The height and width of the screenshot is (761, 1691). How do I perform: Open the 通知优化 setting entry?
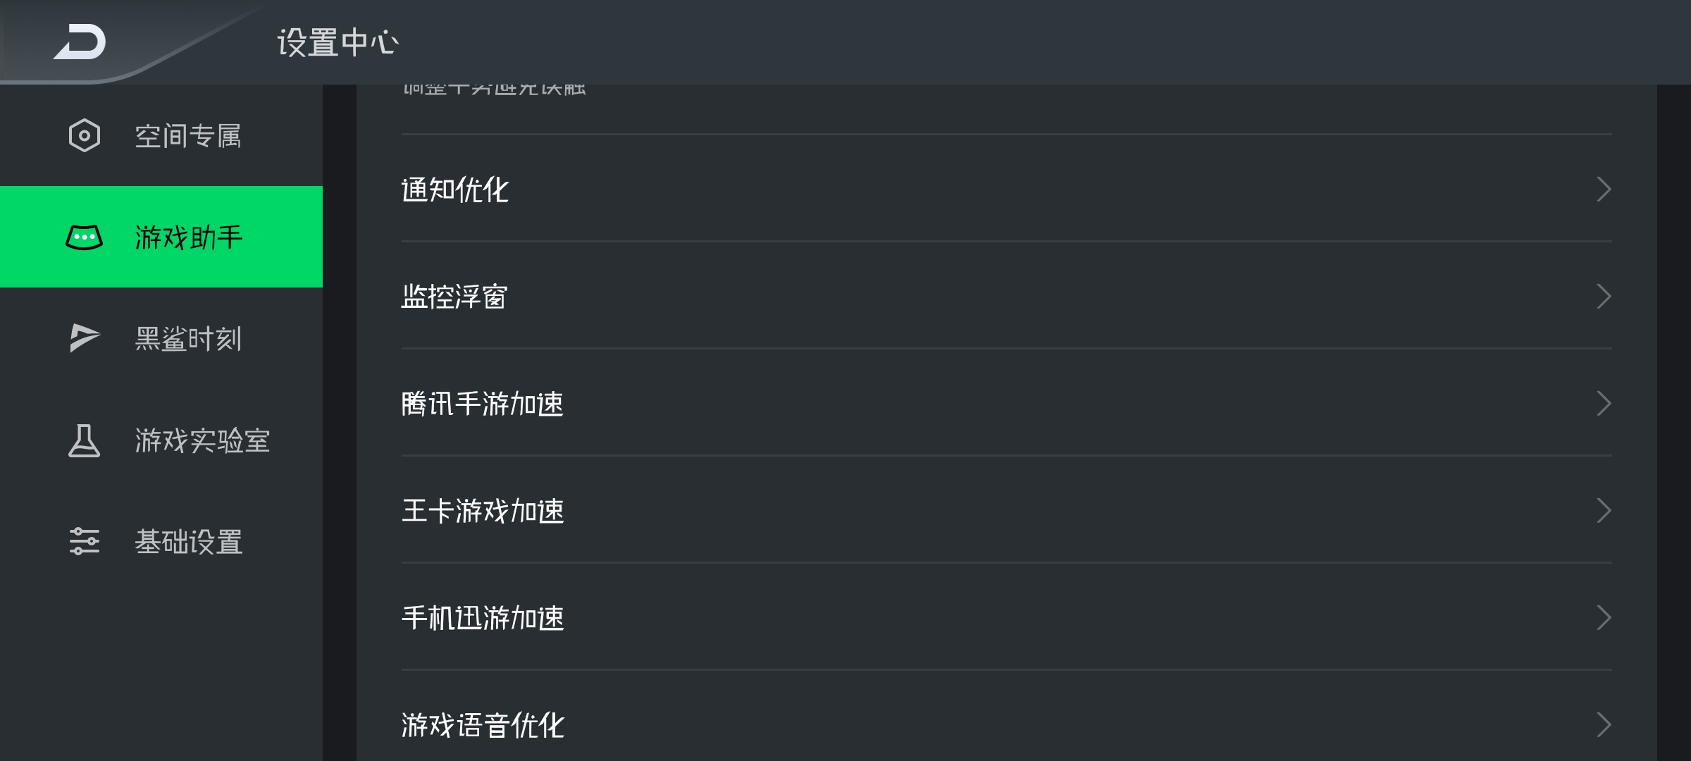pos(1006,189)
